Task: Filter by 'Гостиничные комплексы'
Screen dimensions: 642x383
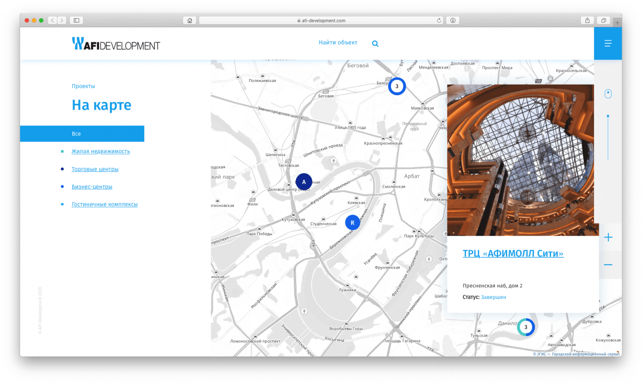Action: (104, 204)
